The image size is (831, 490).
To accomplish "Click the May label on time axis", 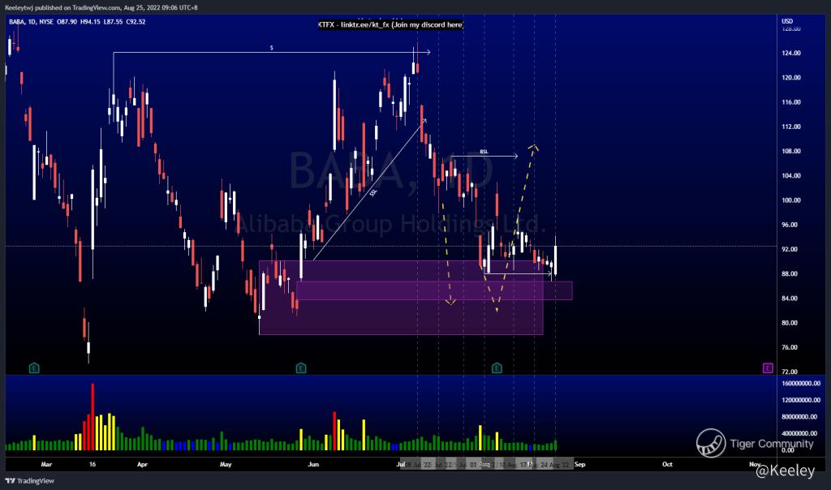I will [x=226, y=465].
